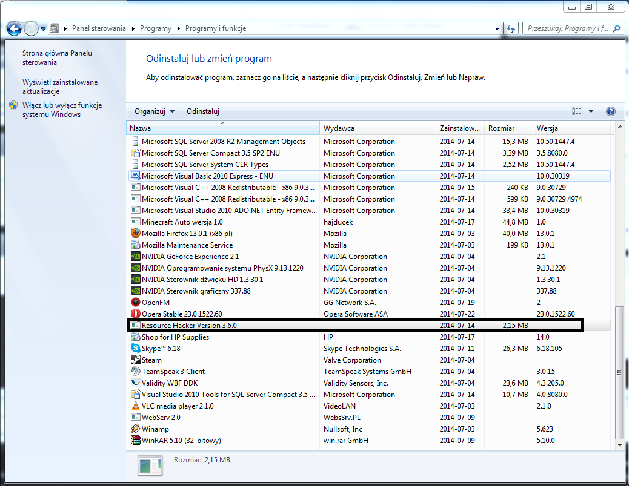This screenshot has height=486, width=629.
Task: Click the change view layout icon
Action: [576, 111]
